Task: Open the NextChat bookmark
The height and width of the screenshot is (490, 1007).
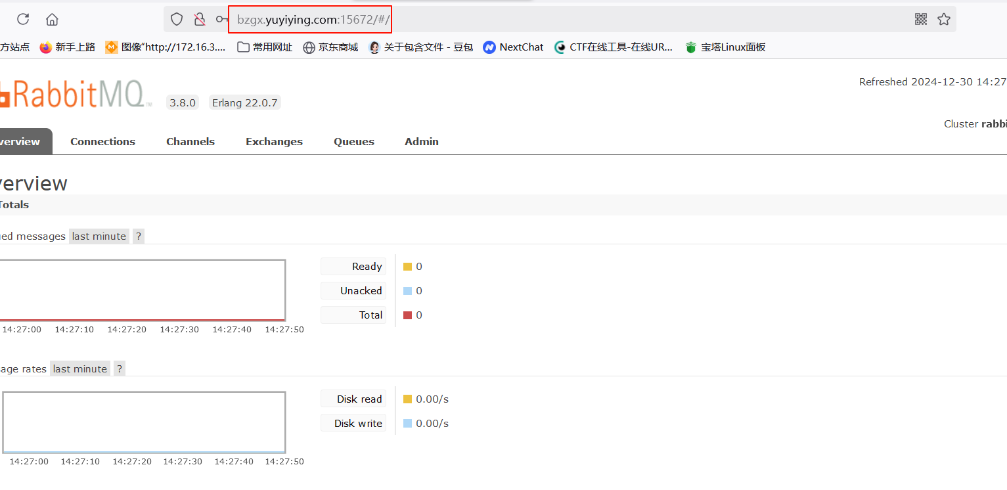Action: tap(514, 47)
